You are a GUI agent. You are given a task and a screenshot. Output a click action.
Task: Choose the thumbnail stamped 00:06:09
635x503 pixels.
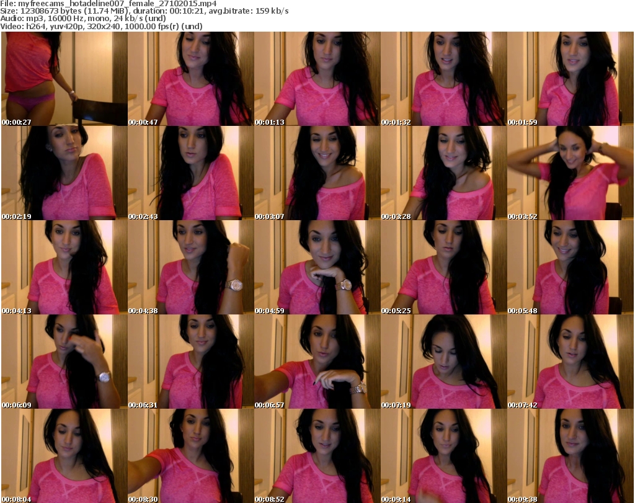64,362
